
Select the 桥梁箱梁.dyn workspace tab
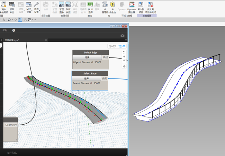(x=12, y=40)
